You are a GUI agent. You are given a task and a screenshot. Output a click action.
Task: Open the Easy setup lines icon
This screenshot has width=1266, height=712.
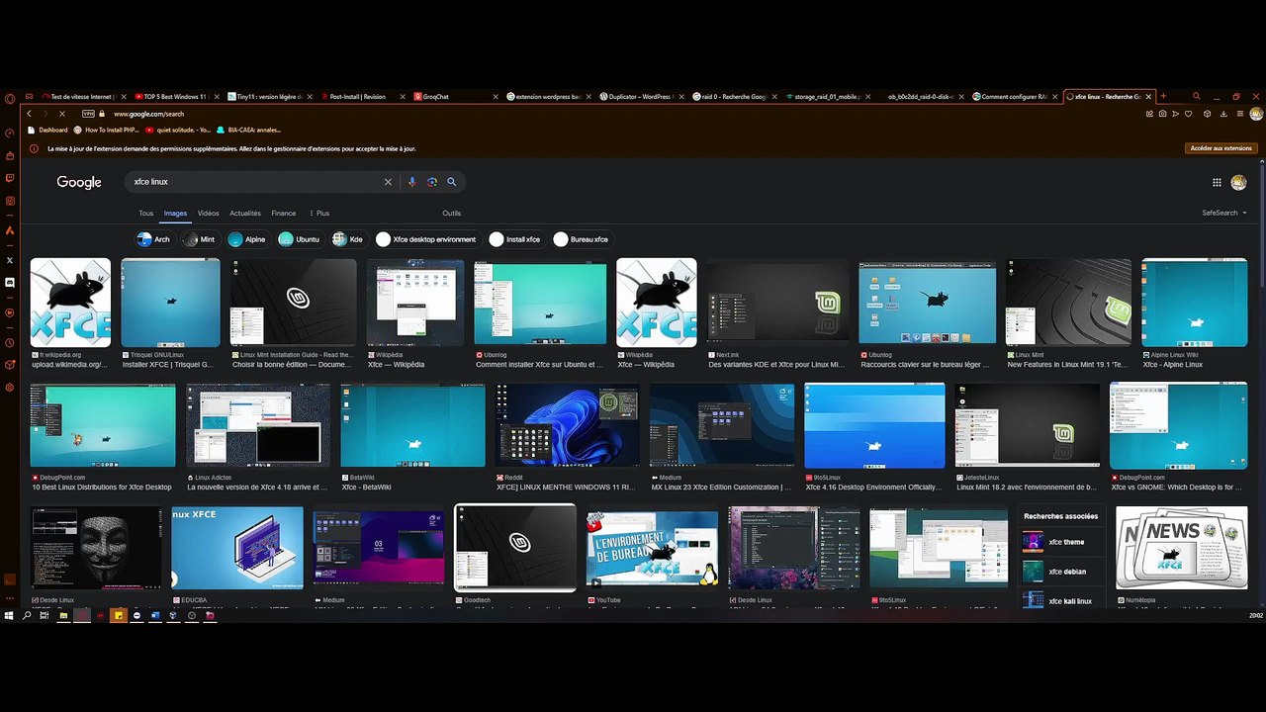click(x=1239, y=114)
